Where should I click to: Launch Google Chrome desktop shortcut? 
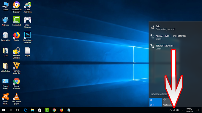pos(17,84)
